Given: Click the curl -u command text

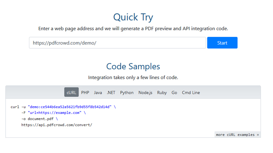Looking at the screenshot, I should tap(18, 107).
